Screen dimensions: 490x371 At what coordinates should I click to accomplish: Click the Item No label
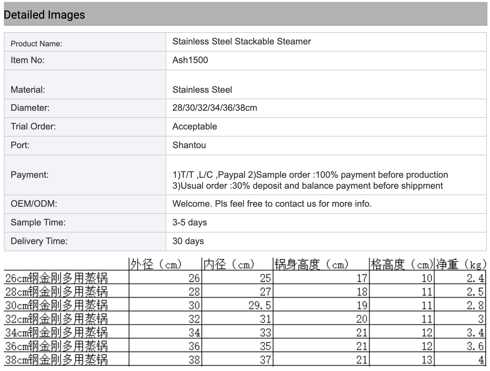(x=28, y=60)
